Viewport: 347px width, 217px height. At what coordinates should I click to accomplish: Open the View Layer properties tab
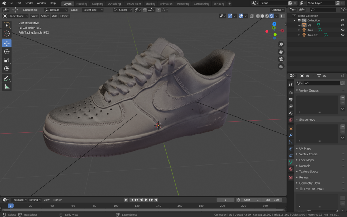click(291, 106)
